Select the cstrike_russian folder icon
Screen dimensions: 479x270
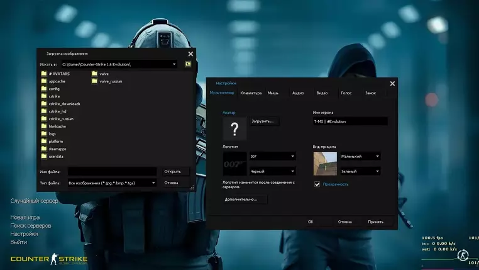click(44, 119)
